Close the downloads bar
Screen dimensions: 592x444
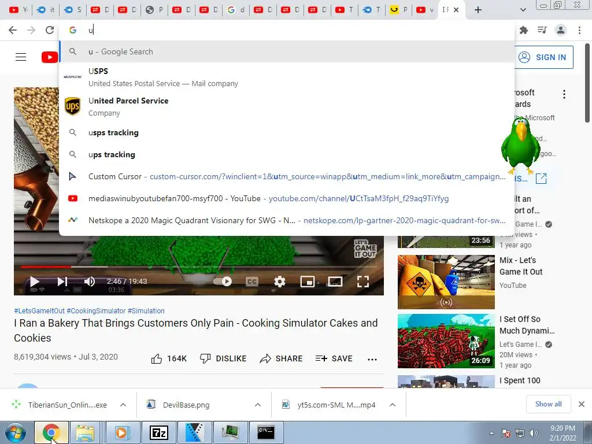click(582, 404)
